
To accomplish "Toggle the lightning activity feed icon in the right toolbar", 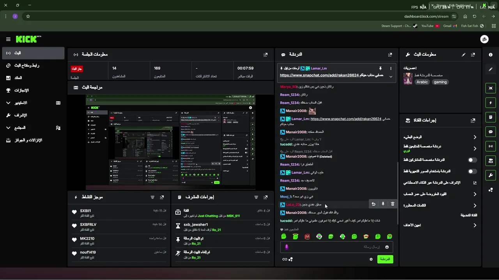I will point(490,103).
